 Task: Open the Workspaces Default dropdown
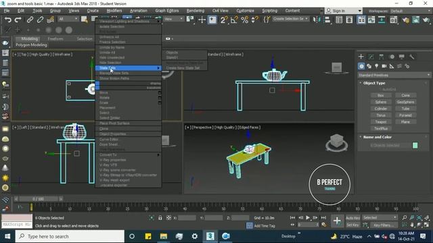coord(411,11)
